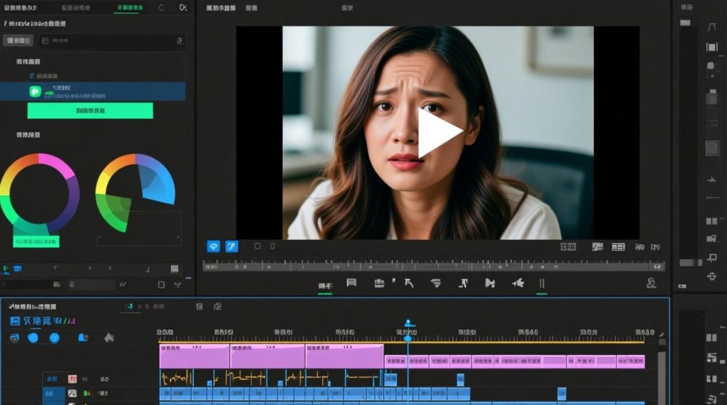Click the small green button under the left color wheel
This screenshot has width=727, height=405.
coord(36,241)
